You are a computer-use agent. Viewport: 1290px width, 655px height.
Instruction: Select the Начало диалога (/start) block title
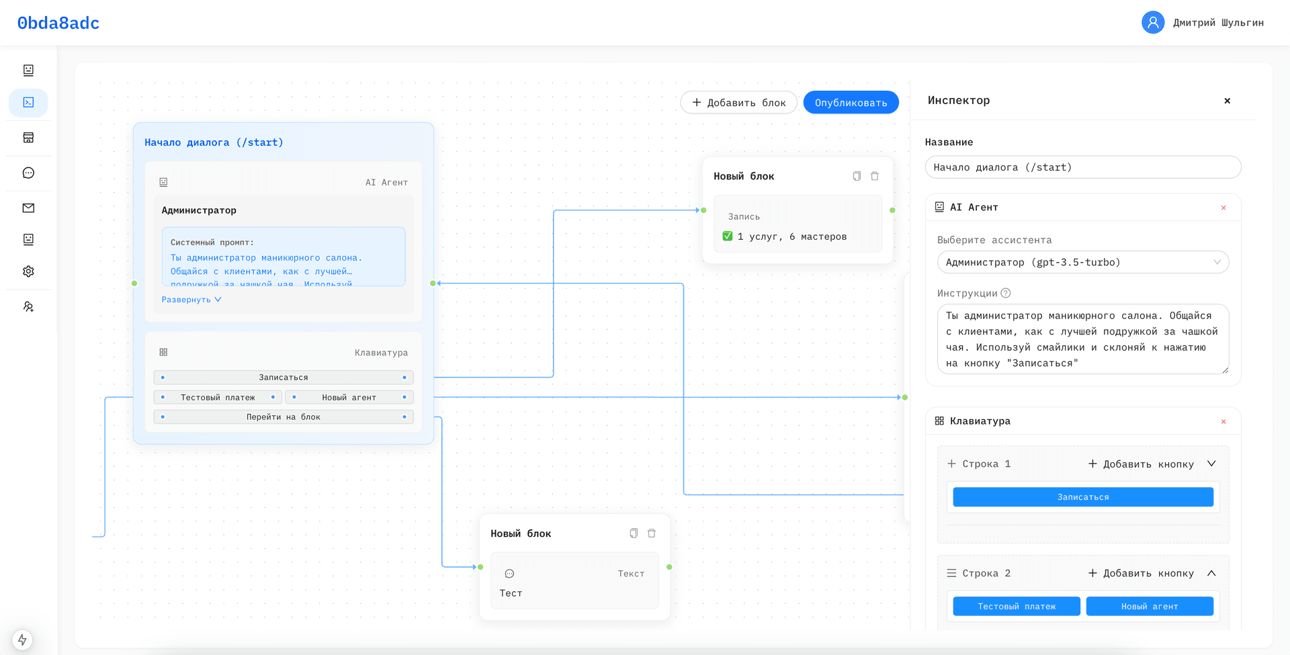click(214, 142)
